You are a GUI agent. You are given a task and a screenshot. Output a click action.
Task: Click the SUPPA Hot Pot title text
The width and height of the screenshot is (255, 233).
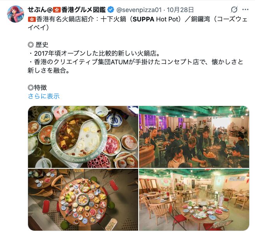click(157, 19)
